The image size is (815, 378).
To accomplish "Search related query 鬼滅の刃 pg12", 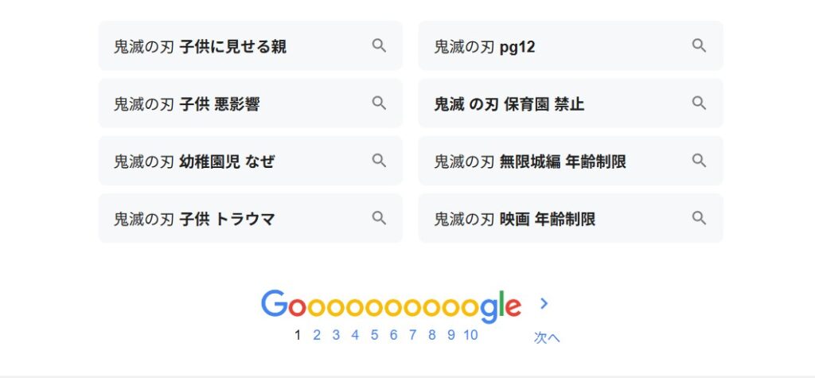I will [571, 45].
